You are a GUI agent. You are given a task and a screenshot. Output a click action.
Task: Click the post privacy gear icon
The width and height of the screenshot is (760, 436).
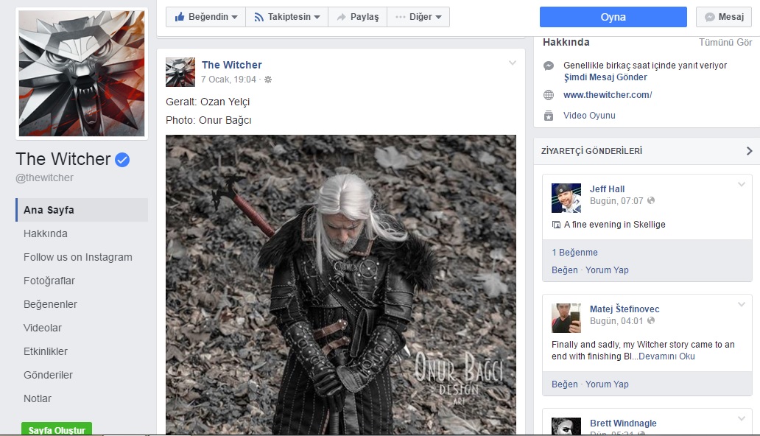tap(268, 80)
